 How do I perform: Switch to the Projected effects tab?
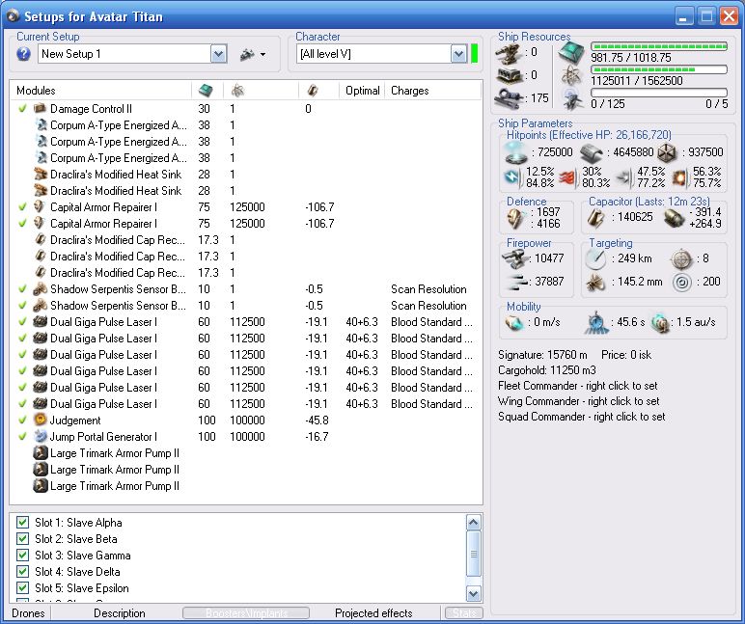[372, 613]
